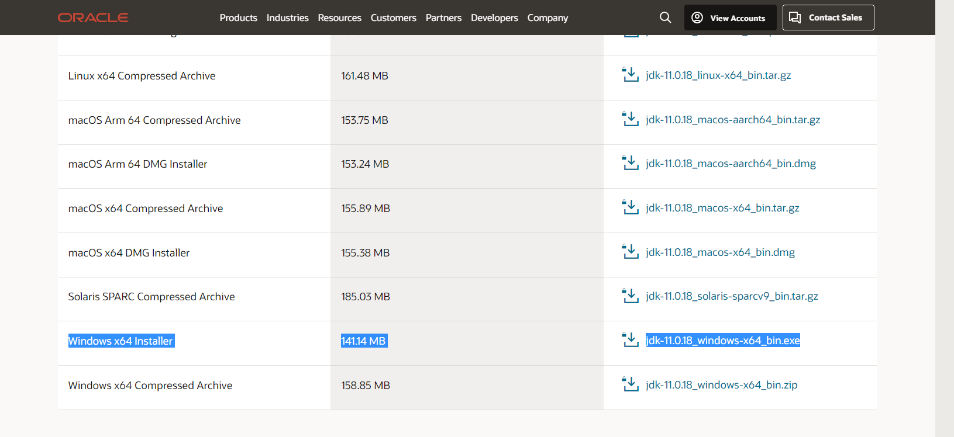Click download icon for macos-x64 dmg
This screenshot has height=437, width=954.
630,252
